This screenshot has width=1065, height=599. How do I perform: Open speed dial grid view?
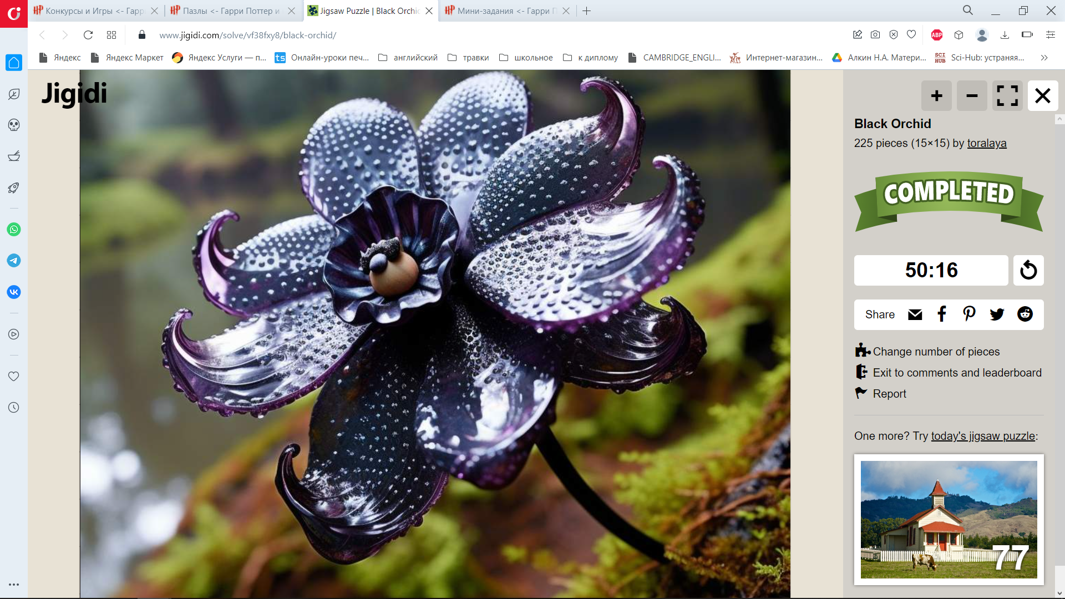click(x=111, y=35)
